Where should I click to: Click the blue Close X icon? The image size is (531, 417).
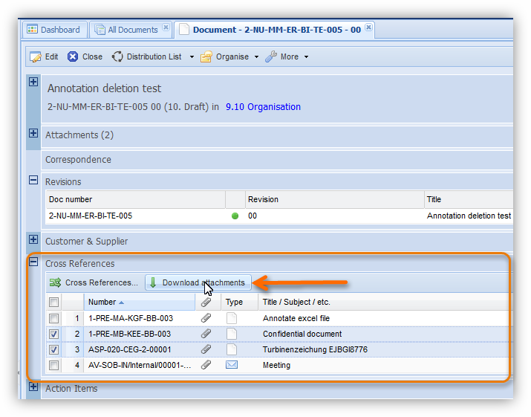tap(73, 56)
